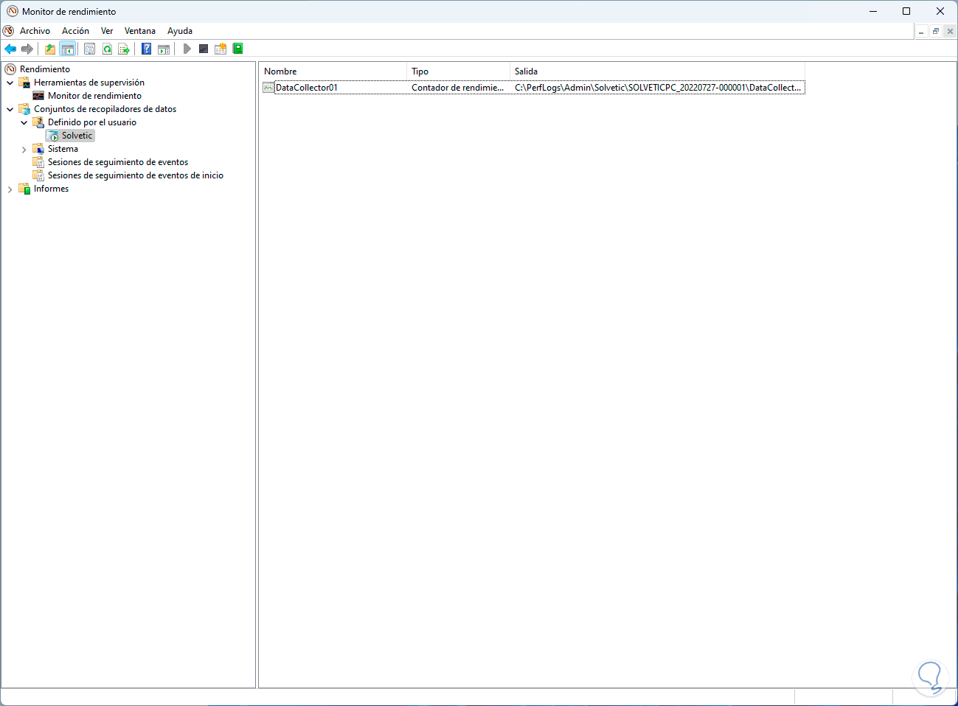Minimize the inner MMC child window
The height and width of the screenshot is (706, 958).
point(921,32)
